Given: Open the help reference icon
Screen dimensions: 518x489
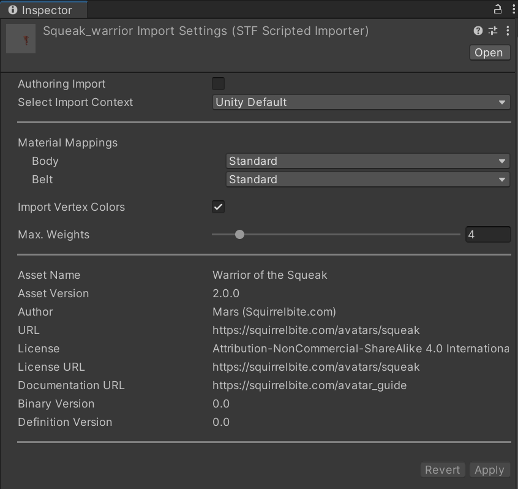Looking at the screenshot, I should tap(478, 31).
